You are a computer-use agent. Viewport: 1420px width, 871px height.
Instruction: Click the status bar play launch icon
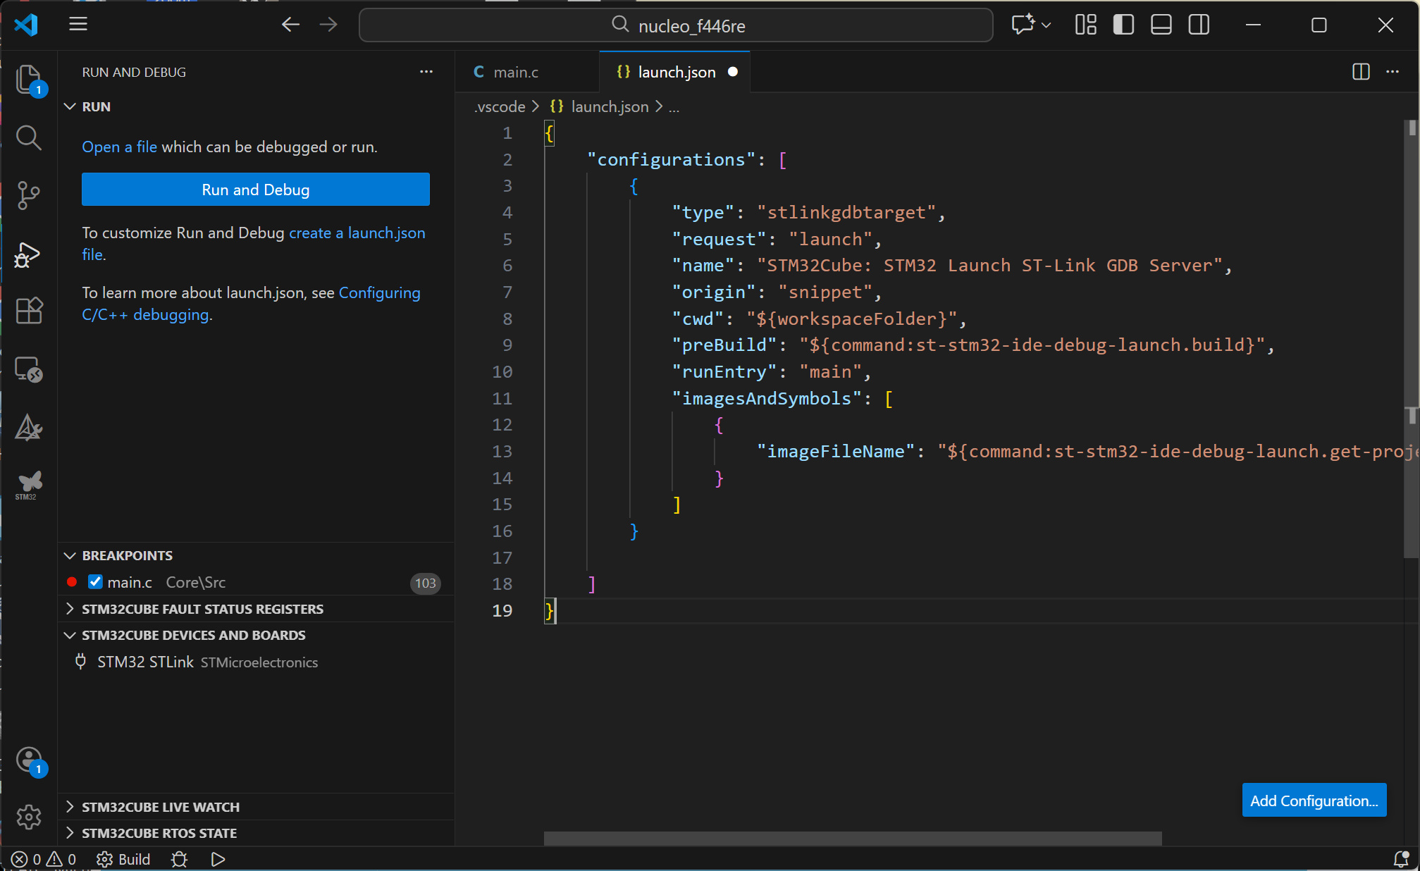[218, 859]
